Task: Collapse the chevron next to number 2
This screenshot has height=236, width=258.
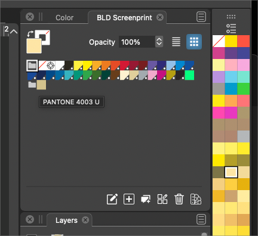Action: 14,32
